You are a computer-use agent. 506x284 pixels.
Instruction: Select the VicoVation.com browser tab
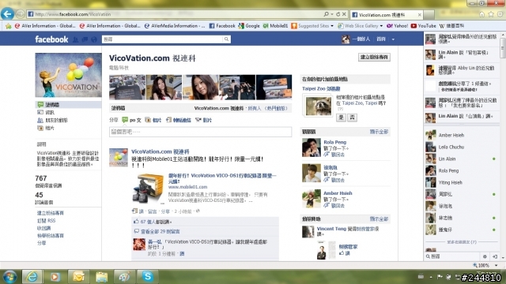383,15
